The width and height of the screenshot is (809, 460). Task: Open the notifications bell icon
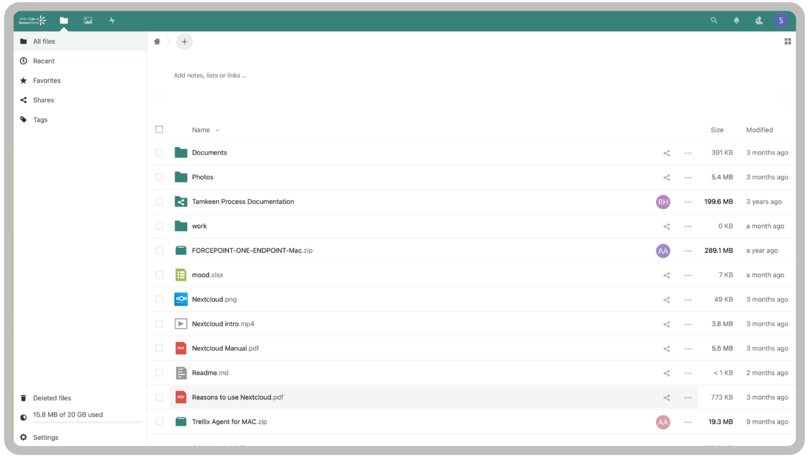click(x=737, y=20)
